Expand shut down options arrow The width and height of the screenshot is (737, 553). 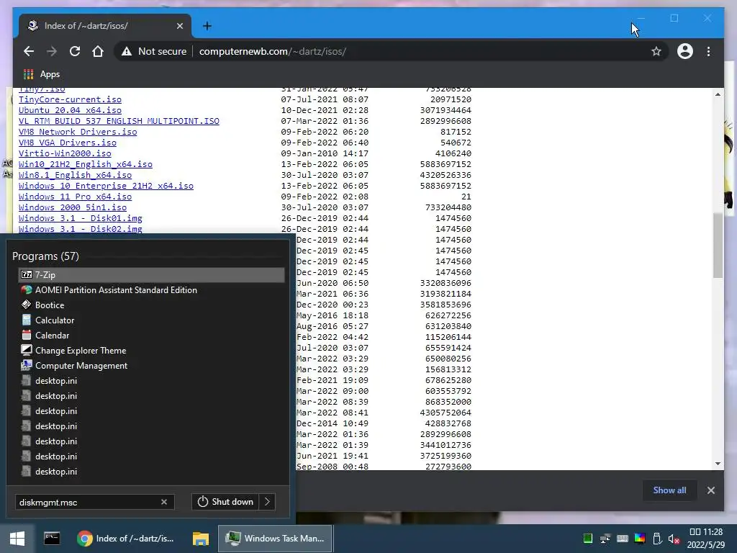point(267,502)
